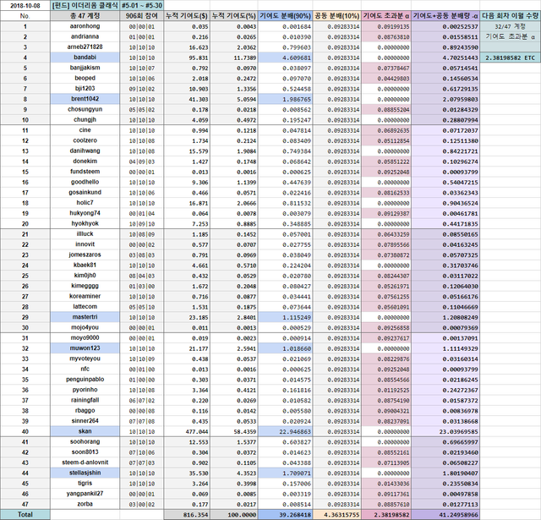Select the 'brent1042' account cell
Screen dimensions: 541x520
85,99
